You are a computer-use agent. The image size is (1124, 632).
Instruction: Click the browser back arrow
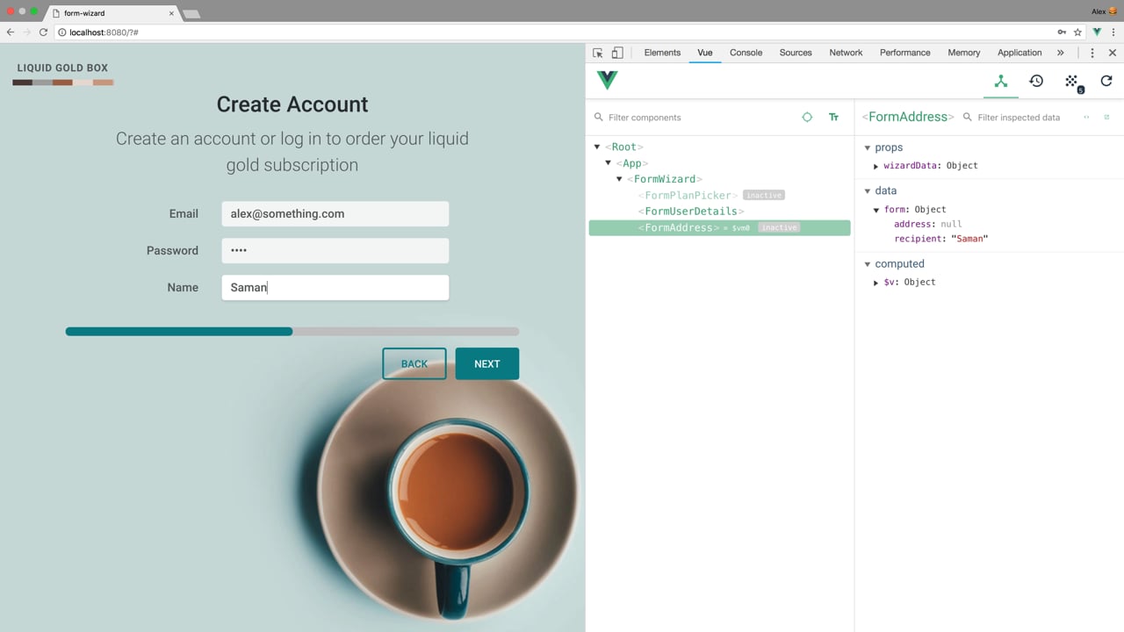[11, 32]
